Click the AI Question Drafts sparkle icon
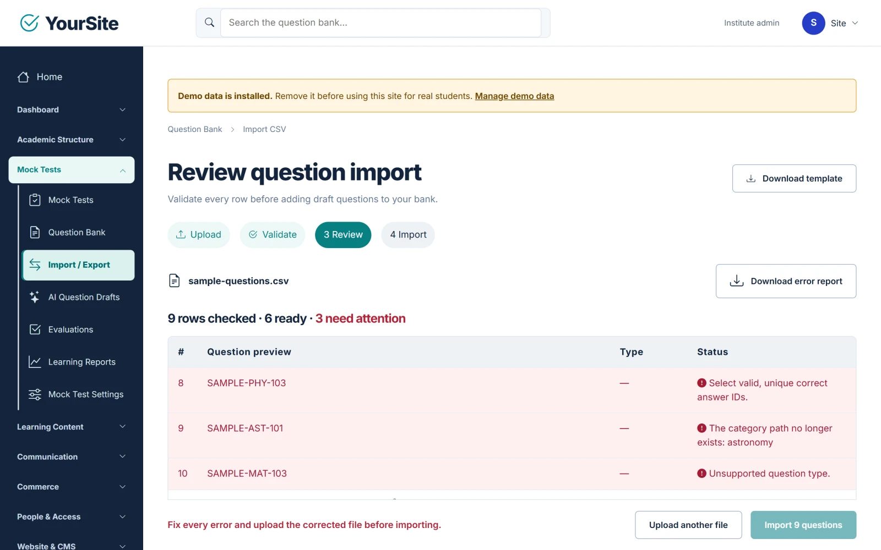This screenshot has height=550, width=881. pos(35,297)
